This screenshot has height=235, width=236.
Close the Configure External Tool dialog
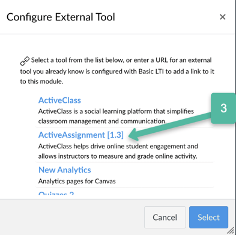tap(223, 17)
